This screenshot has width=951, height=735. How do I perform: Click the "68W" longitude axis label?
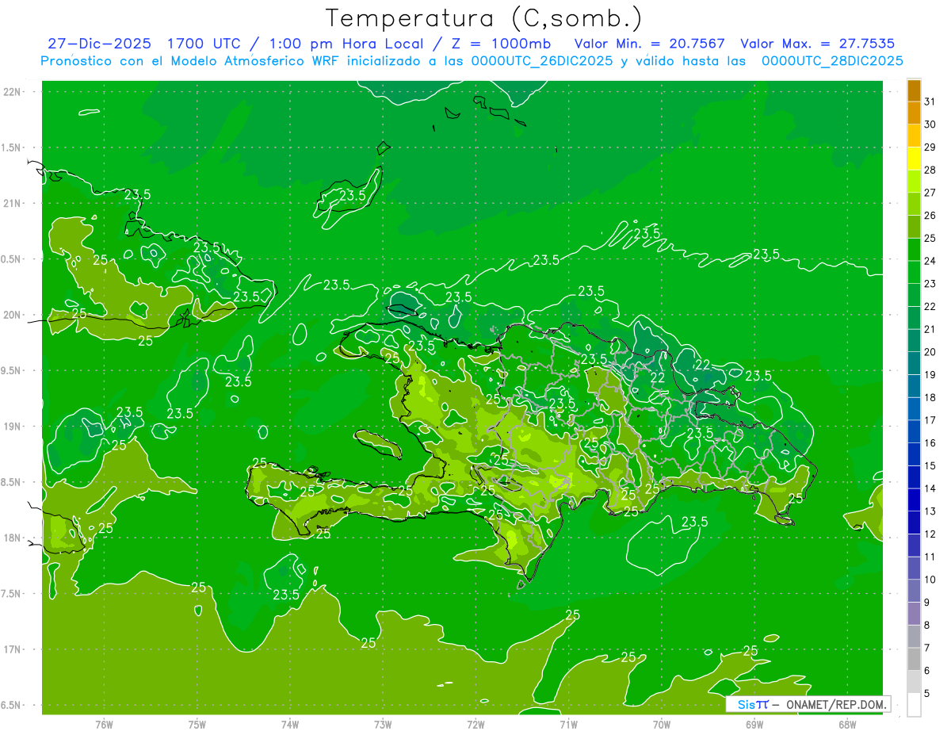pyautogui.click(x=846, y=724)
